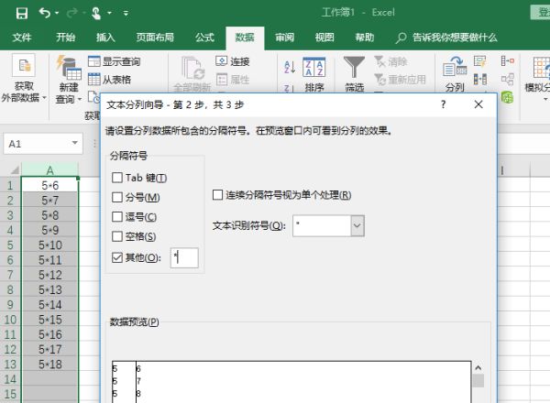
Task: Click the Save icon in quick access toolbar
Action: [20, 14]
